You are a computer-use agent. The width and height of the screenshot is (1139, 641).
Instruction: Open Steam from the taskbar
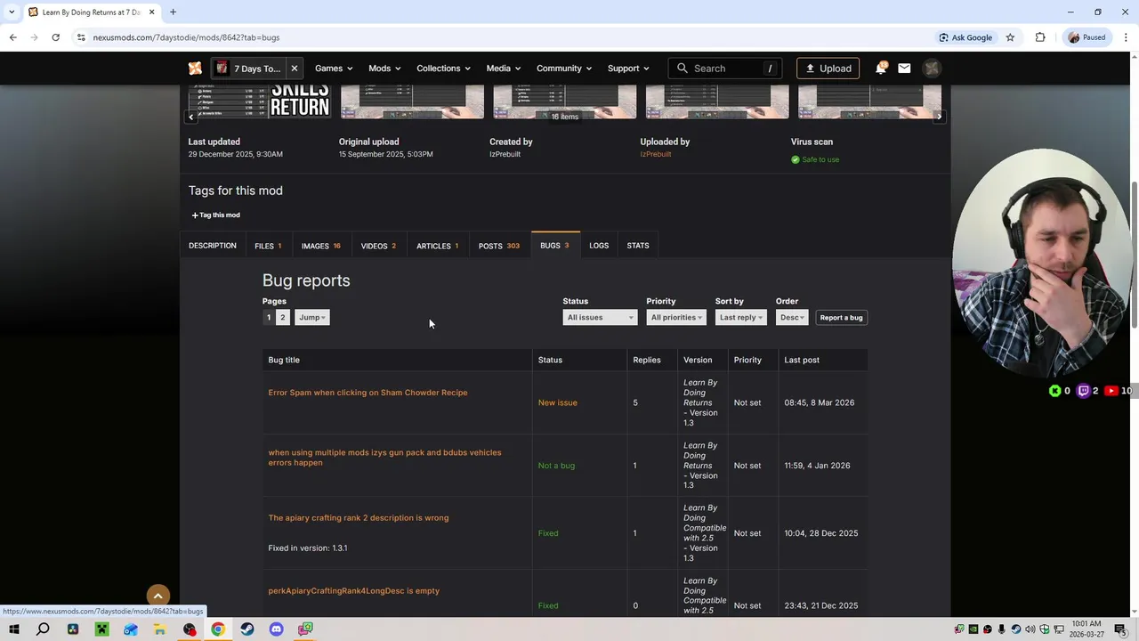pyautogui.click(x=247, y=629)
